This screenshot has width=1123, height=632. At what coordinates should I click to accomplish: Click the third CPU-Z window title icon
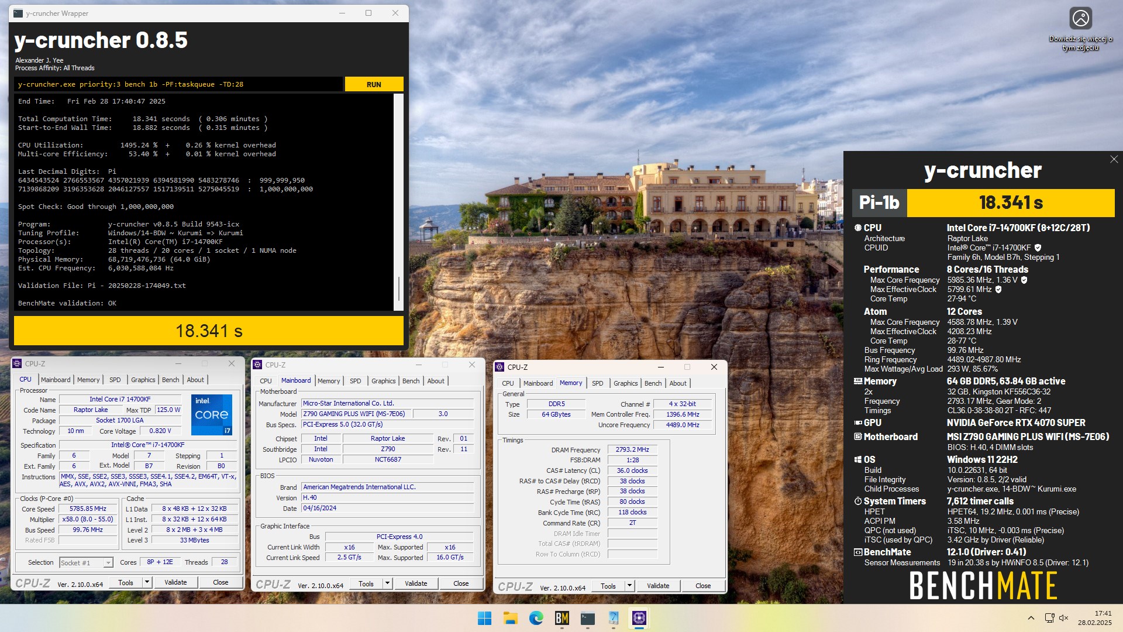click(x=500, y=367)
